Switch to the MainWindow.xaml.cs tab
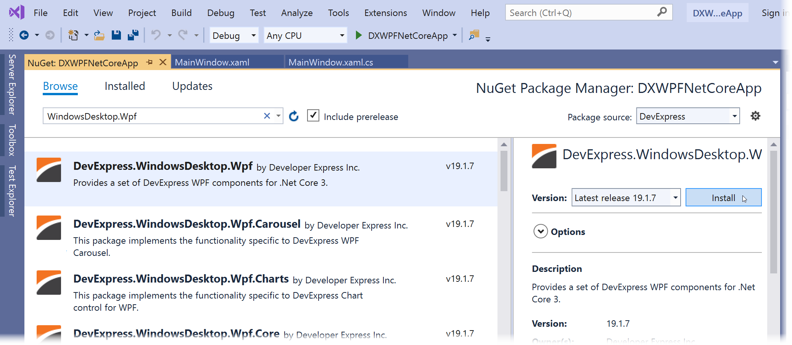The image size is (792, 345). coord(346,62)
